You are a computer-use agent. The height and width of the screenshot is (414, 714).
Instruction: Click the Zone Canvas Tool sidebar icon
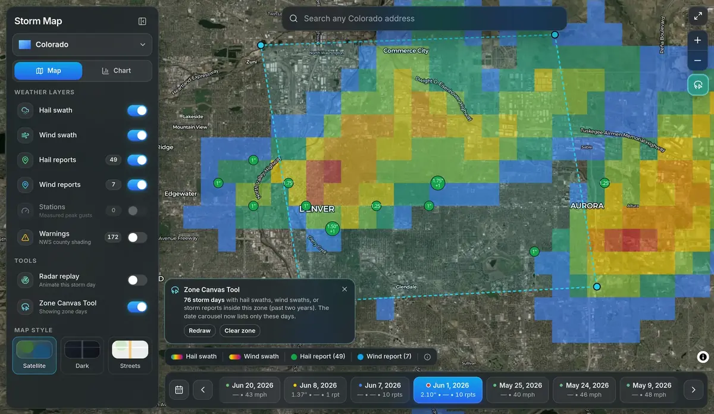pos(25,307)
